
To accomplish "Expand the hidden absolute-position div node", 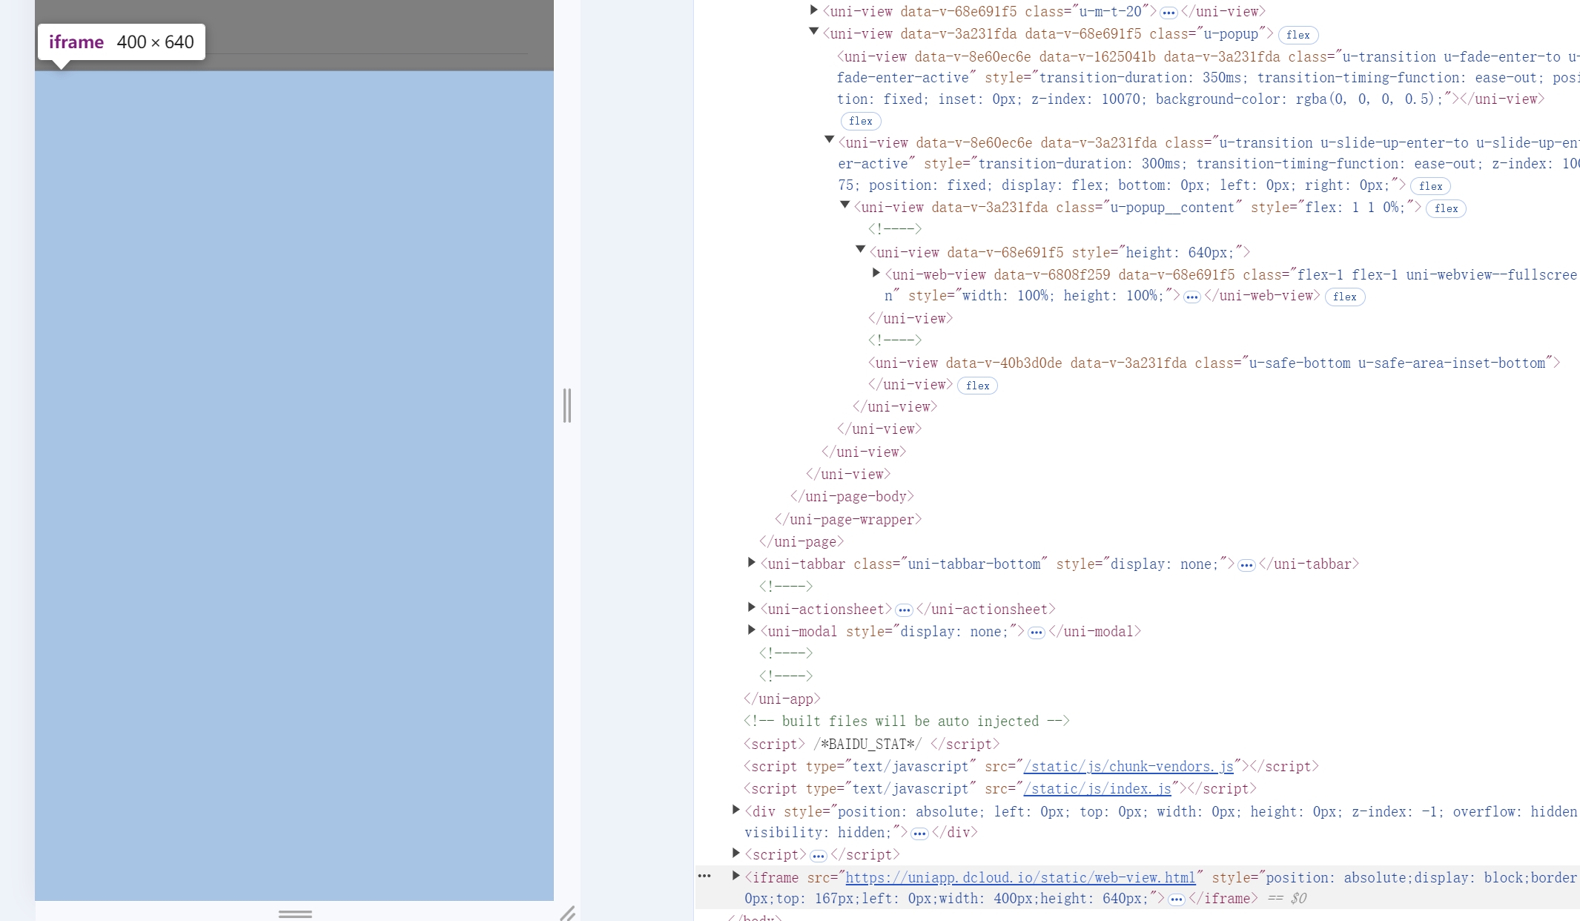I will (736, 810).
